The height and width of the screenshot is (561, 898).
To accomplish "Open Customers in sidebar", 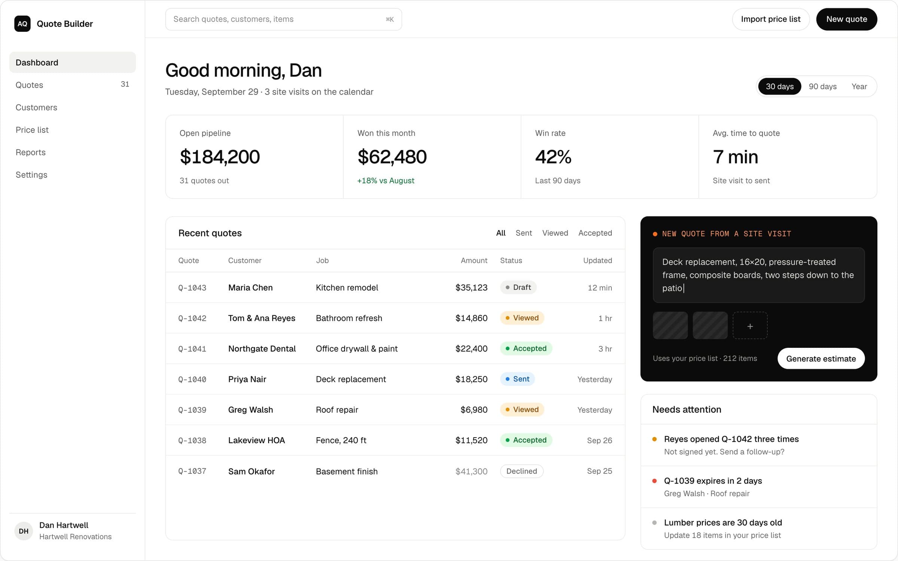I will point(73,107).
